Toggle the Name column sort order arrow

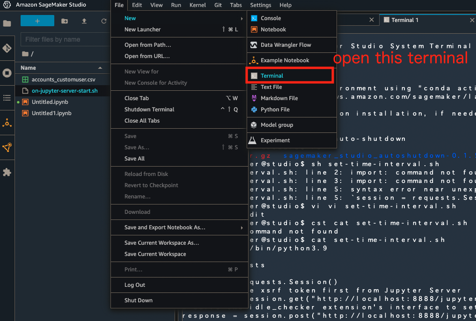(x=99, y=67)
